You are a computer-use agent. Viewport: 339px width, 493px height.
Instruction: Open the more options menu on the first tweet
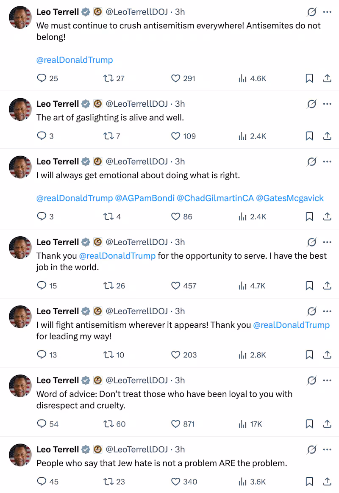(327, 12)
